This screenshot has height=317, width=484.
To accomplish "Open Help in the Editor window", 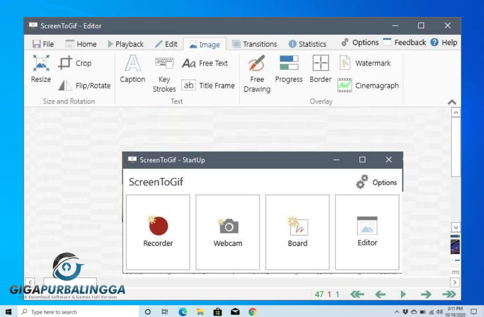I will coord(444,43).
